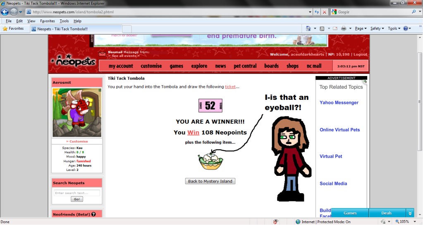
Task: Open the Safety command bar menu
Action: click(377, 28)
